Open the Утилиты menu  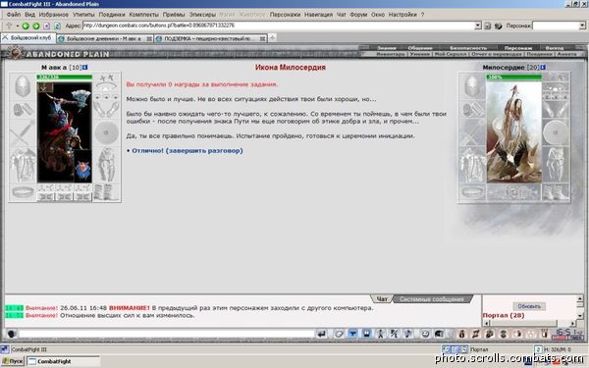click(83, 15)
